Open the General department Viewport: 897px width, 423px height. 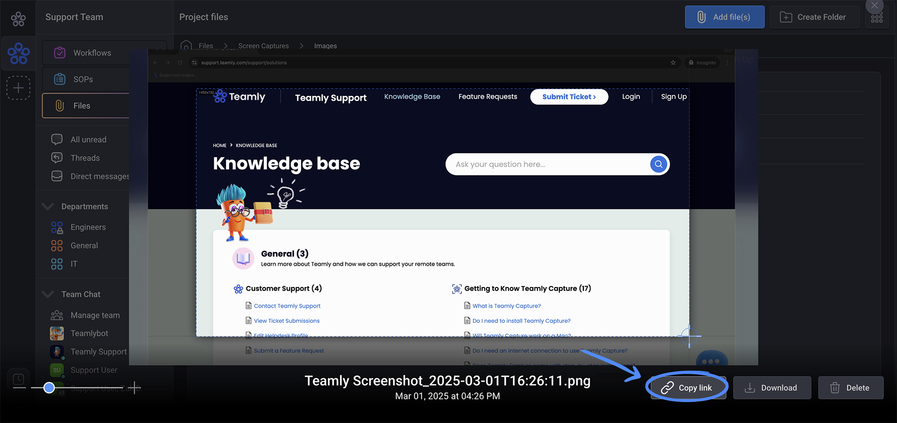point(84,245)
